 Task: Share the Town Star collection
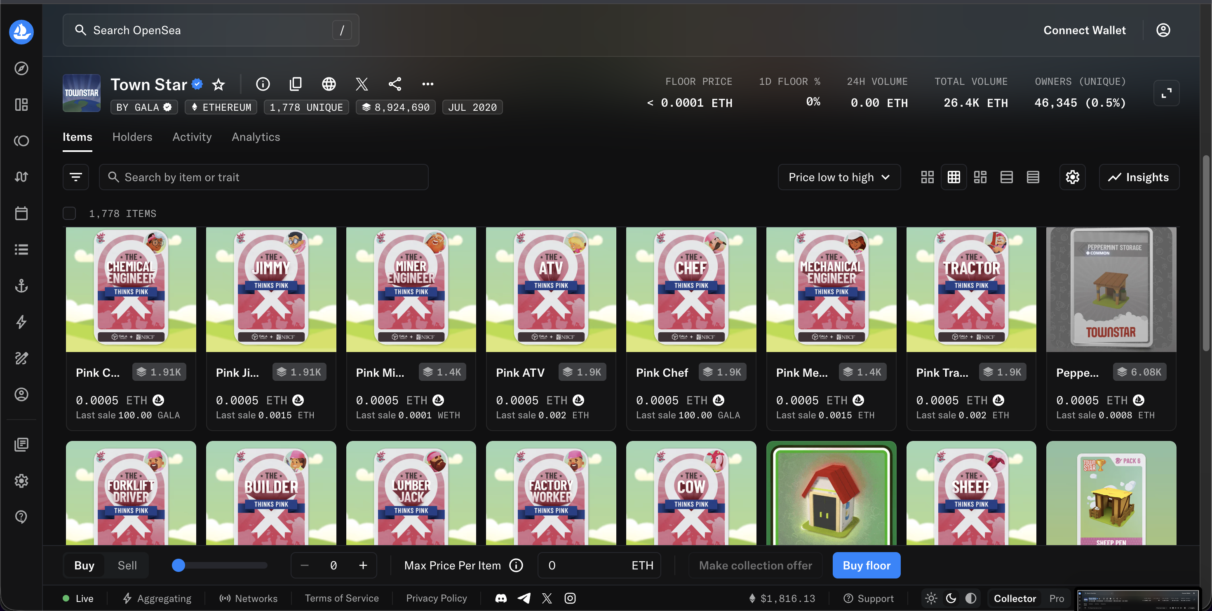click(395, 84)
